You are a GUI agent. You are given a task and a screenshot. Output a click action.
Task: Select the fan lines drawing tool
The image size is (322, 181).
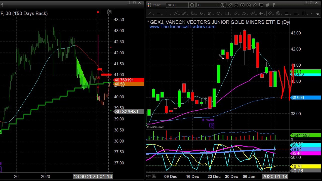click(193, 14)
